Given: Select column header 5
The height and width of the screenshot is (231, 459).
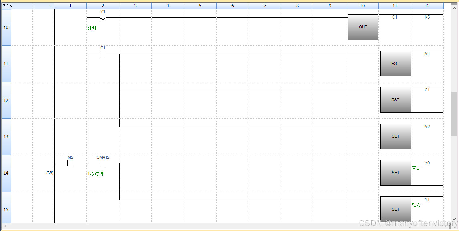Looking at the screenshot, I should (200, 6).
